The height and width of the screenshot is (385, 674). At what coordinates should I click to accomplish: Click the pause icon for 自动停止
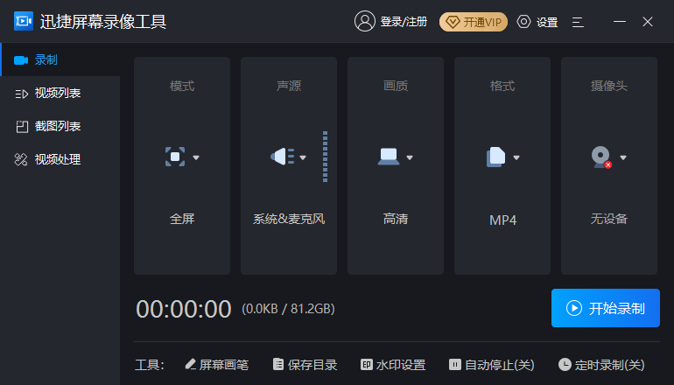point(455,365)
